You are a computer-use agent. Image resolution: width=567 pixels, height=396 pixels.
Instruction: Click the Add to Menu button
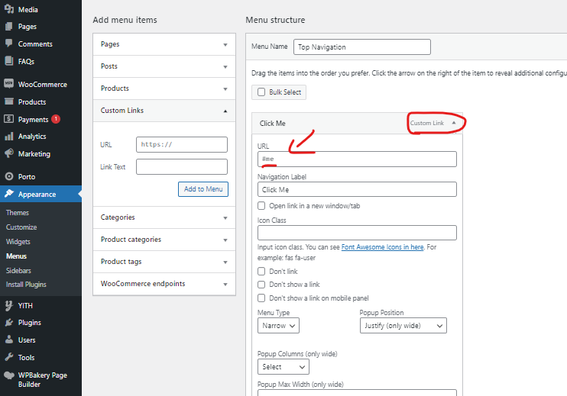[x=203, y=189]
